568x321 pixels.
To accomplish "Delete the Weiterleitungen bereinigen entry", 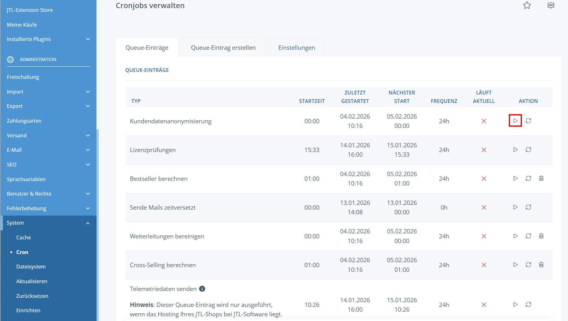I will click(541, 236).
